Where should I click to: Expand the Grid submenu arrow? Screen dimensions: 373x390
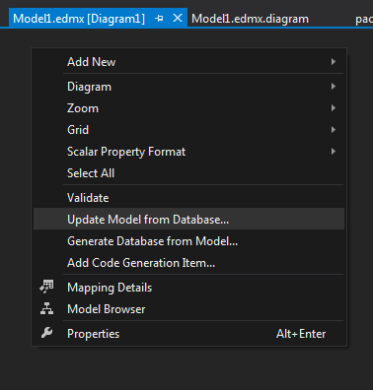pyautogui.click(x=334, y=130)
